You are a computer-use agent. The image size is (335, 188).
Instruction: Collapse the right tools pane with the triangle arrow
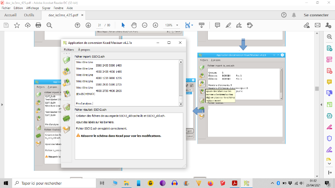point(321,105)
